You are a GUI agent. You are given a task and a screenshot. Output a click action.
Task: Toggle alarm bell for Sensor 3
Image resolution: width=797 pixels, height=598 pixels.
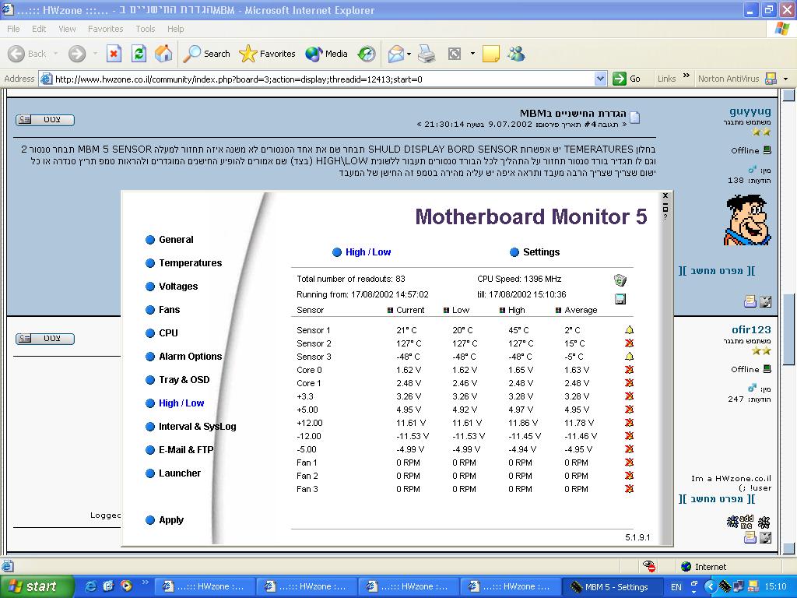(x=629, y=357)
